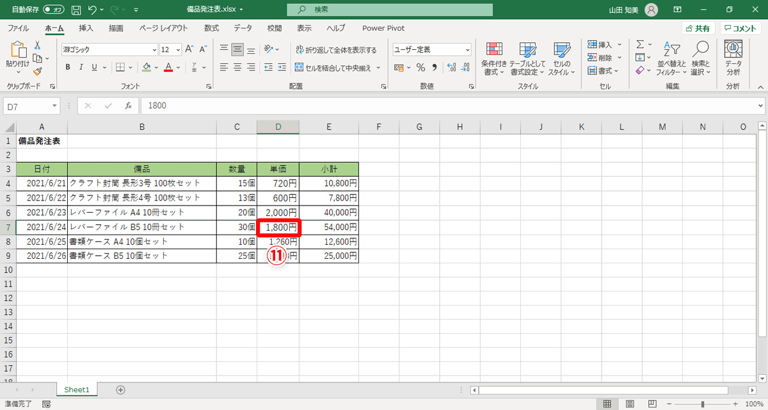Image resolution: width=768 pixels, height=410 pixels.
Task: Switch to Power Pivot tab
Action: click(x=383, y=28)
